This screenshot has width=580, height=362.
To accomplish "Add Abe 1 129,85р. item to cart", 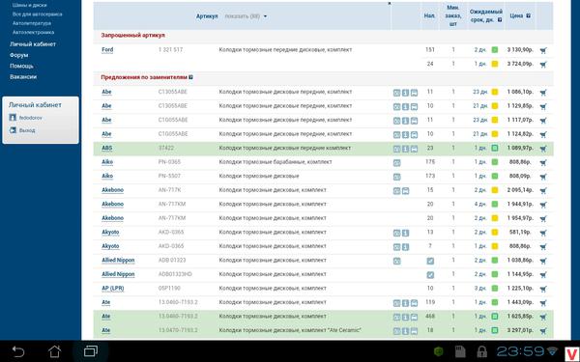I will click(x=543, y=106).
